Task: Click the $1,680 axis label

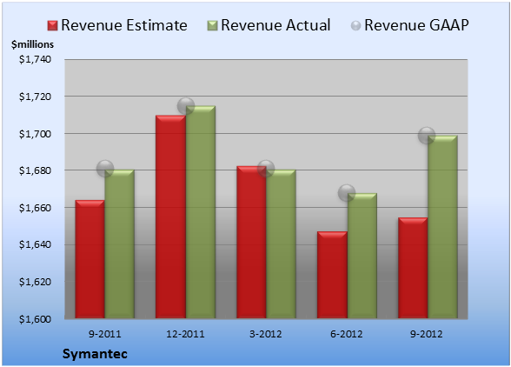Action: coord(35,170)
